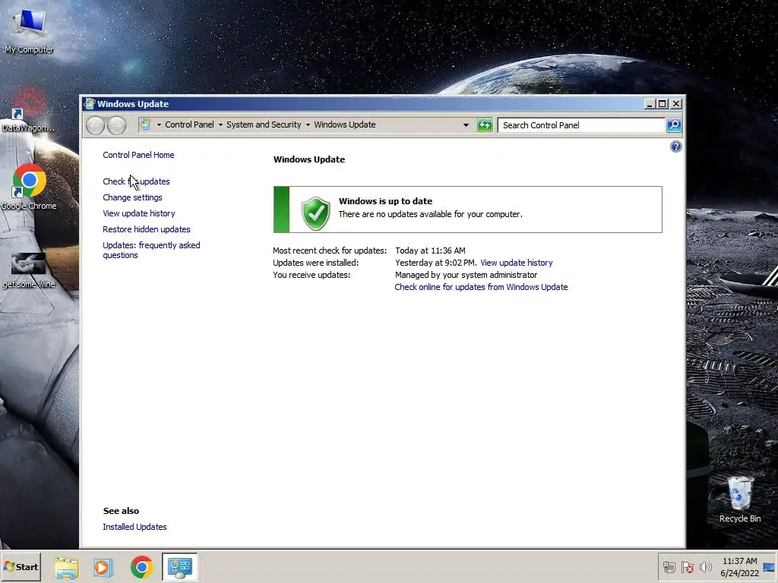Open Updates: frequently asked questions
The image size is (778, 583).
click(x=151, y=250)
